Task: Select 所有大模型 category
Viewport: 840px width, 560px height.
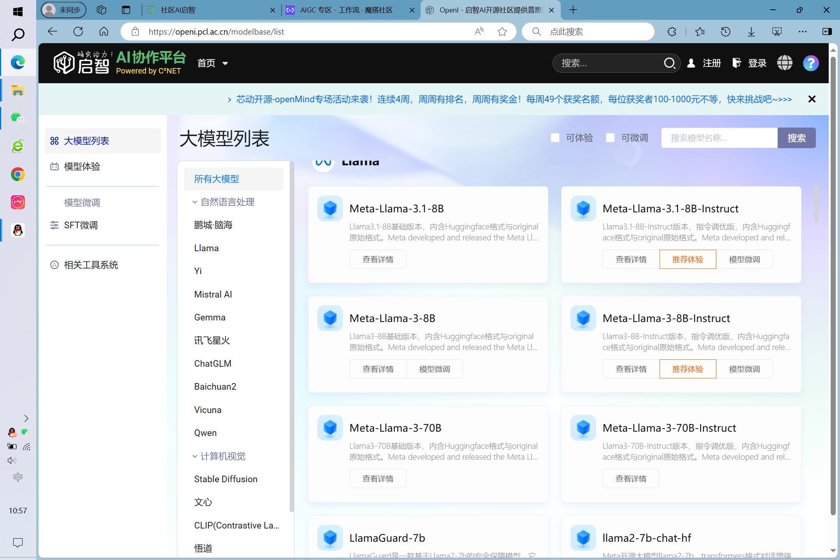Action: click(x=233, y=179)
